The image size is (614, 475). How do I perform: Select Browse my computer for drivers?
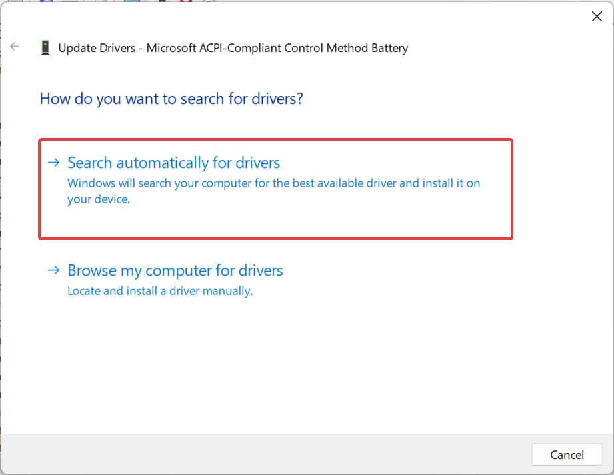(175, 270)
